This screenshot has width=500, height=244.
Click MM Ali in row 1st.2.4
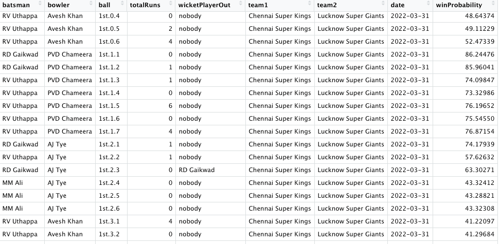(x=12, y=183)
